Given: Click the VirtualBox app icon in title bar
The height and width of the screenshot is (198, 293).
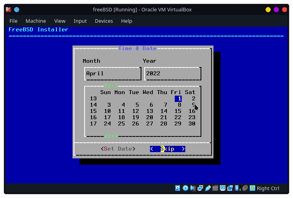Looking at the screenshot, I should pos(8,9).
